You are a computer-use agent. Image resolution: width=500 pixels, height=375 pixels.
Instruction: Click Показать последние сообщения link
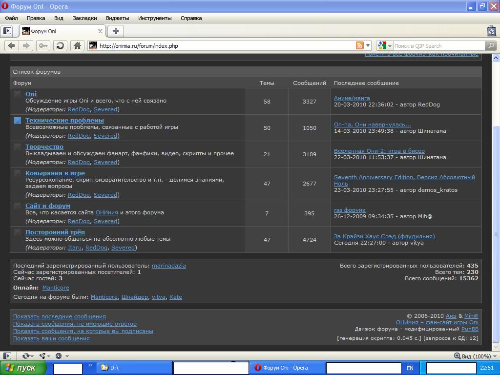pyautogui.click(x=59, y=316)
